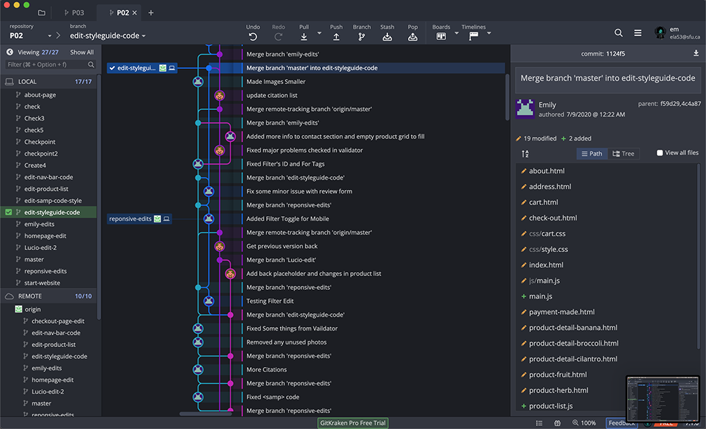
Task: Open the repository folder icon
Action: (41, 12)
